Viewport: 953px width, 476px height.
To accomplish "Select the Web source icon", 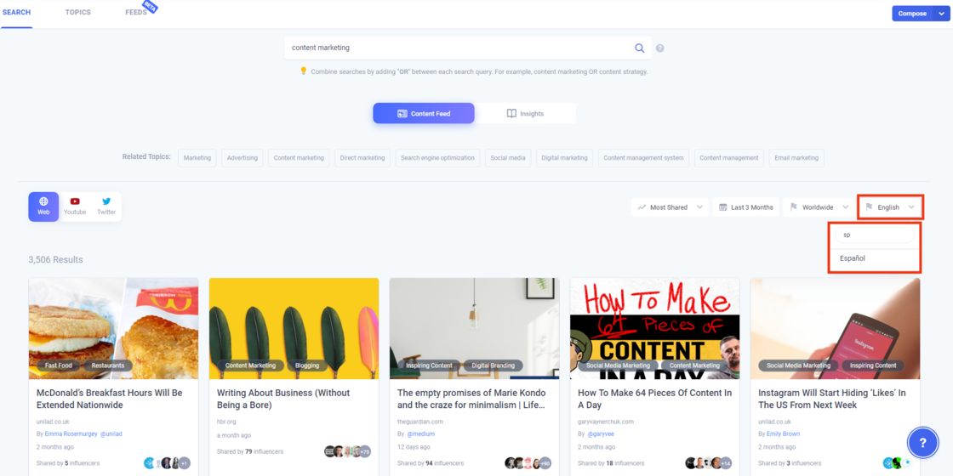I will [x=43, y=207].
